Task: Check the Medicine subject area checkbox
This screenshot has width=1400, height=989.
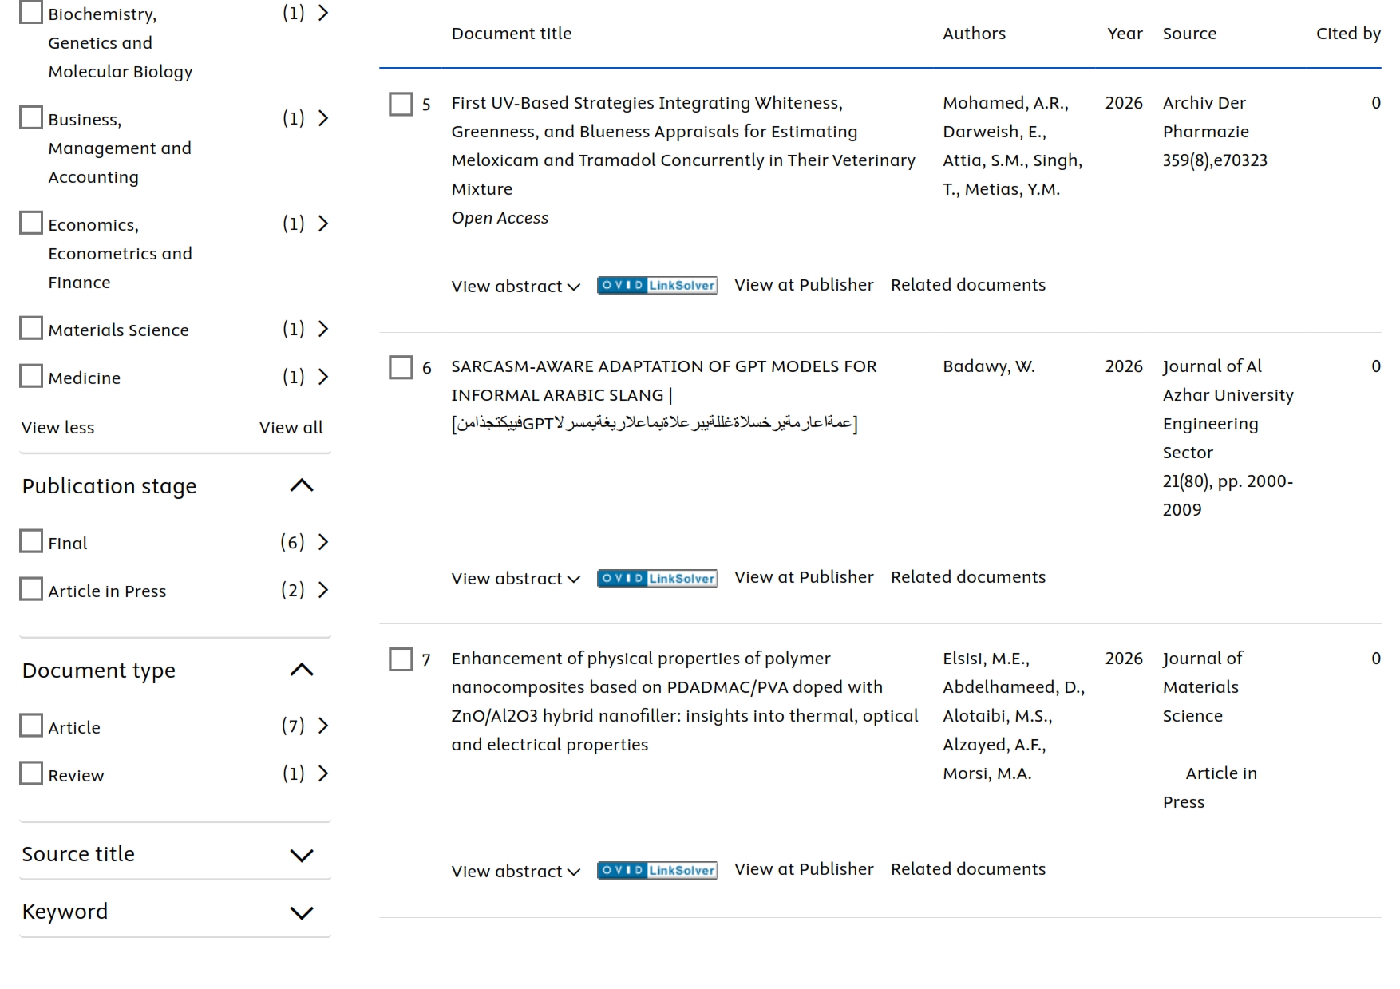Action: tap(31, 376)
